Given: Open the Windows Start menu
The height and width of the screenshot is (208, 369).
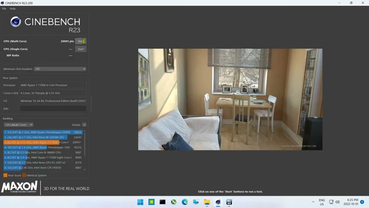Looking at the screenshot, I should [140, 202].
